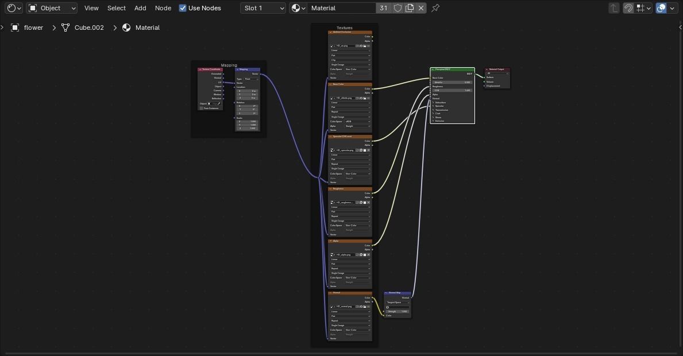This screenshot has width=683, height=356.
Task: Collapse the Normal texture node
Action: (330, 292)
